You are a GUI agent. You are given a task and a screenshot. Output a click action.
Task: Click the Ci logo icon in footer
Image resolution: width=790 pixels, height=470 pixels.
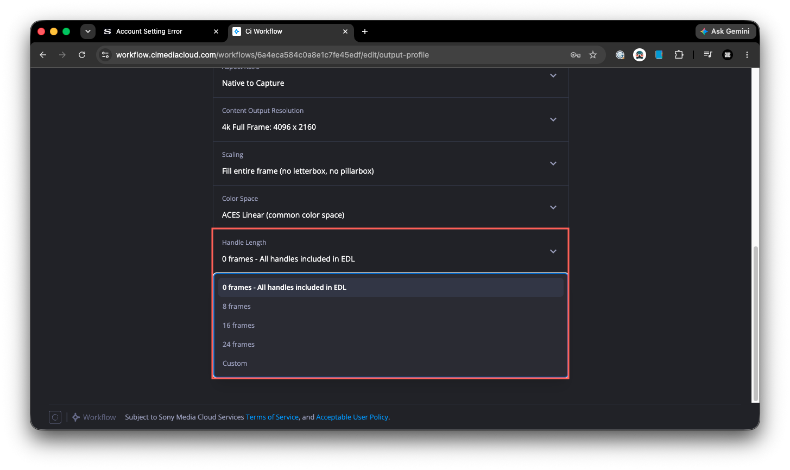click(55, 417)
